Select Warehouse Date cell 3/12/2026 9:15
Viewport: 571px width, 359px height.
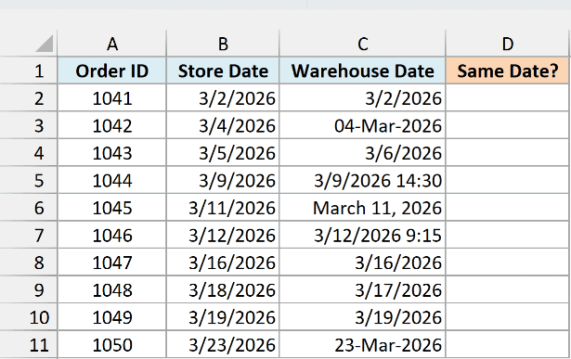tap(362, 235)
